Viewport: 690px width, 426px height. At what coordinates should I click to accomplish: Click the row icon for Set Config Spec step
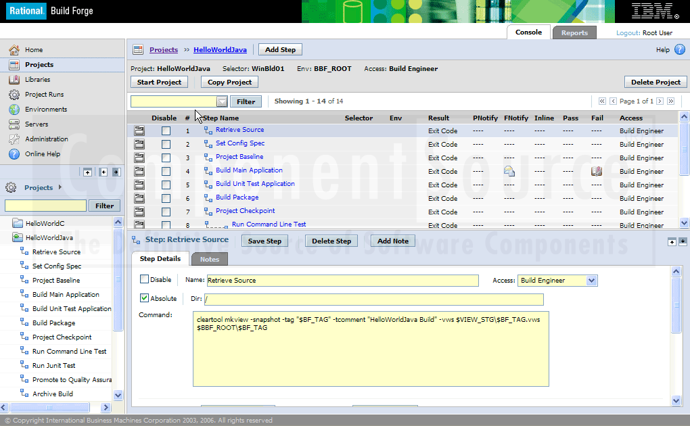tap(139, 144)
